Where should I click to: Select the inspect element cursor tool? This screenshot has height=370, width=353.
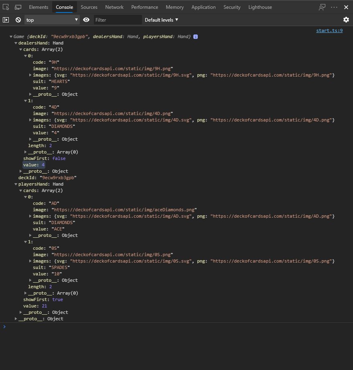6,7
